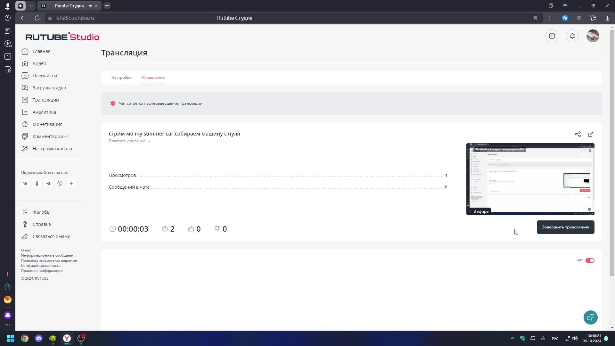
Task: Switch to the Настройки tab
Action: click(x=121, y=78)
